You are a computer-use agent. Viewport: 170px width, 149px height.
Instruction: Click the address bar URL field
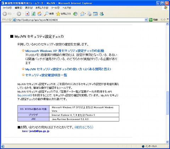point(80,20)
